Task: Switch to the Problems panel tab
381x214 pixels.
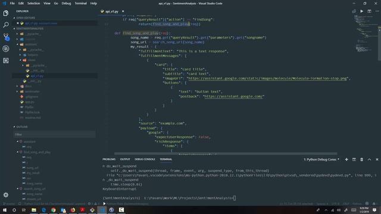Action: [x=109, y=159]
